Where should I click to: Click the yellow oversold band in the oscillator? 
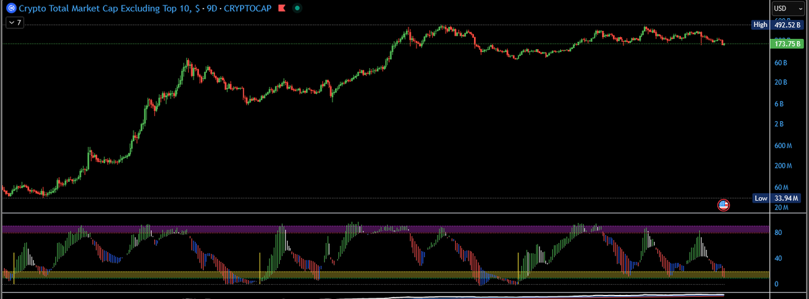[x=385, y=275]
